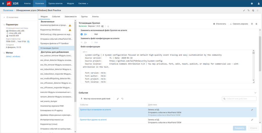Switch to the Модули tab
This screenshot has width=262, height=133.
(x=44, y=17)
